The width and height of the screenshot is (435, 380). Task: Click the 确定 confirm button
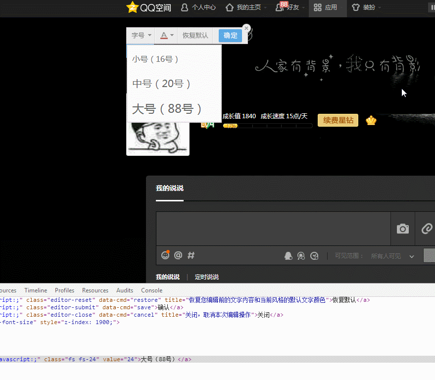click(x=230, y=36)
